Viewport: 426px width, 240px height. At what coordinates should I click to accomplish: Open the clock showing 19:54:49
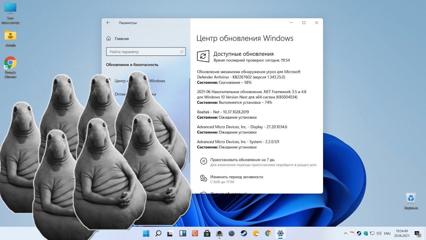click(402, 233)
